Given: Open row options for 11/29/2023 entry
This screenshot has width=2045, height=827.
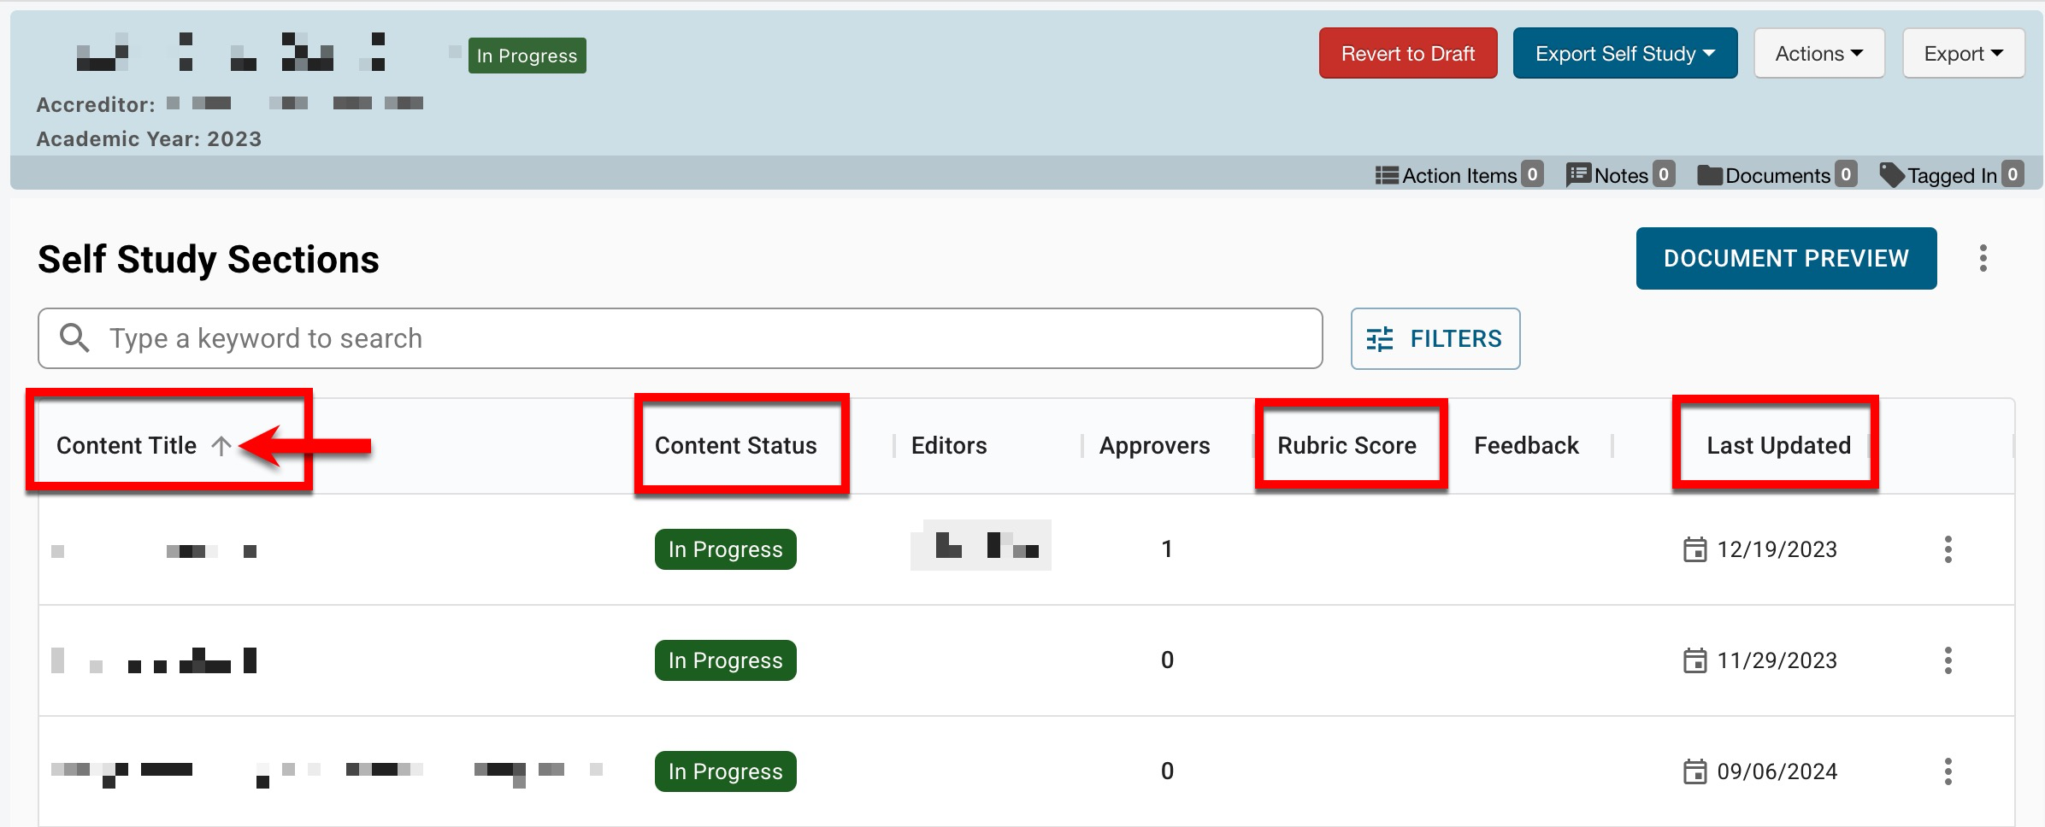Looking at the screenshot, I should (x=1948, y=660).
